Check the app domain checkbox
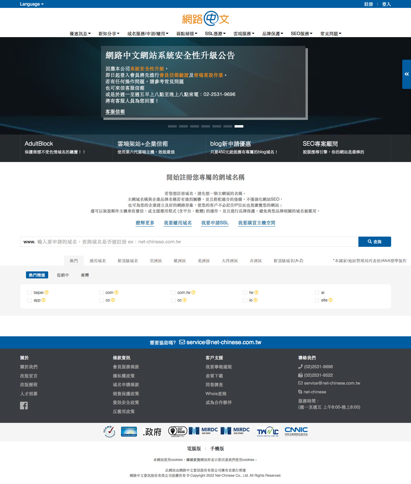Image resolution: width=411 pixels, height=484 pixels. tap(30, 300)
